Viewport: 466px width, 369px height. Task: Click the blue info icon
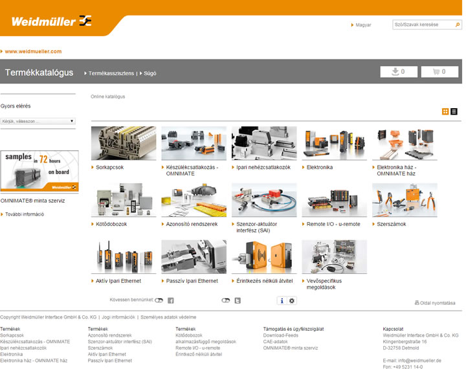pyautogui.click(x=282, y=300)
